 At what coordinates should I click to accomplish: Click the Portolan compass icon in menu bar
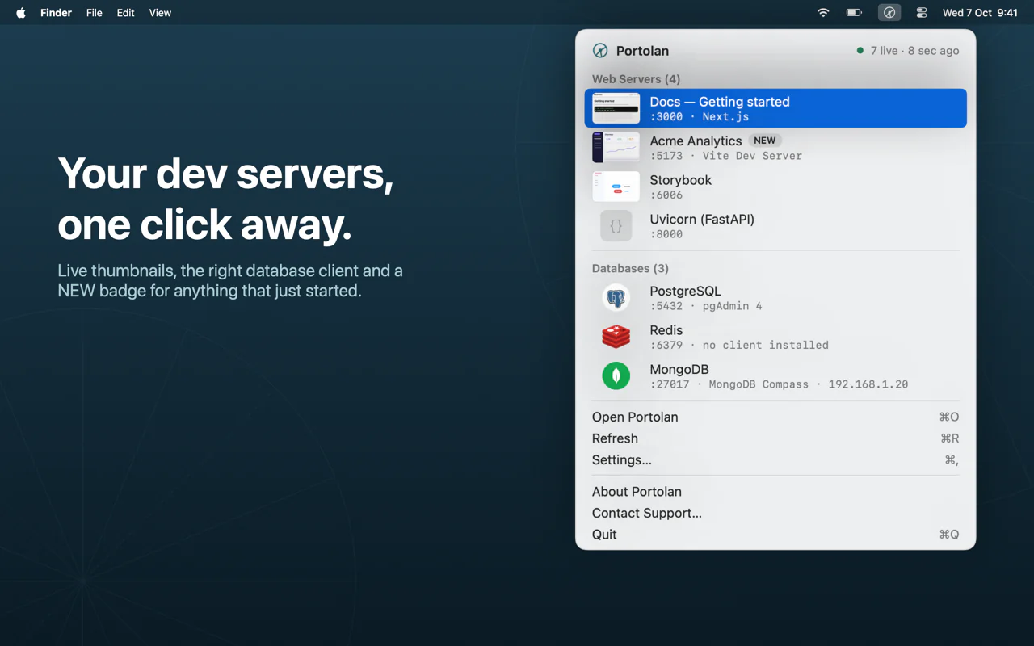[x=889, y=13]
